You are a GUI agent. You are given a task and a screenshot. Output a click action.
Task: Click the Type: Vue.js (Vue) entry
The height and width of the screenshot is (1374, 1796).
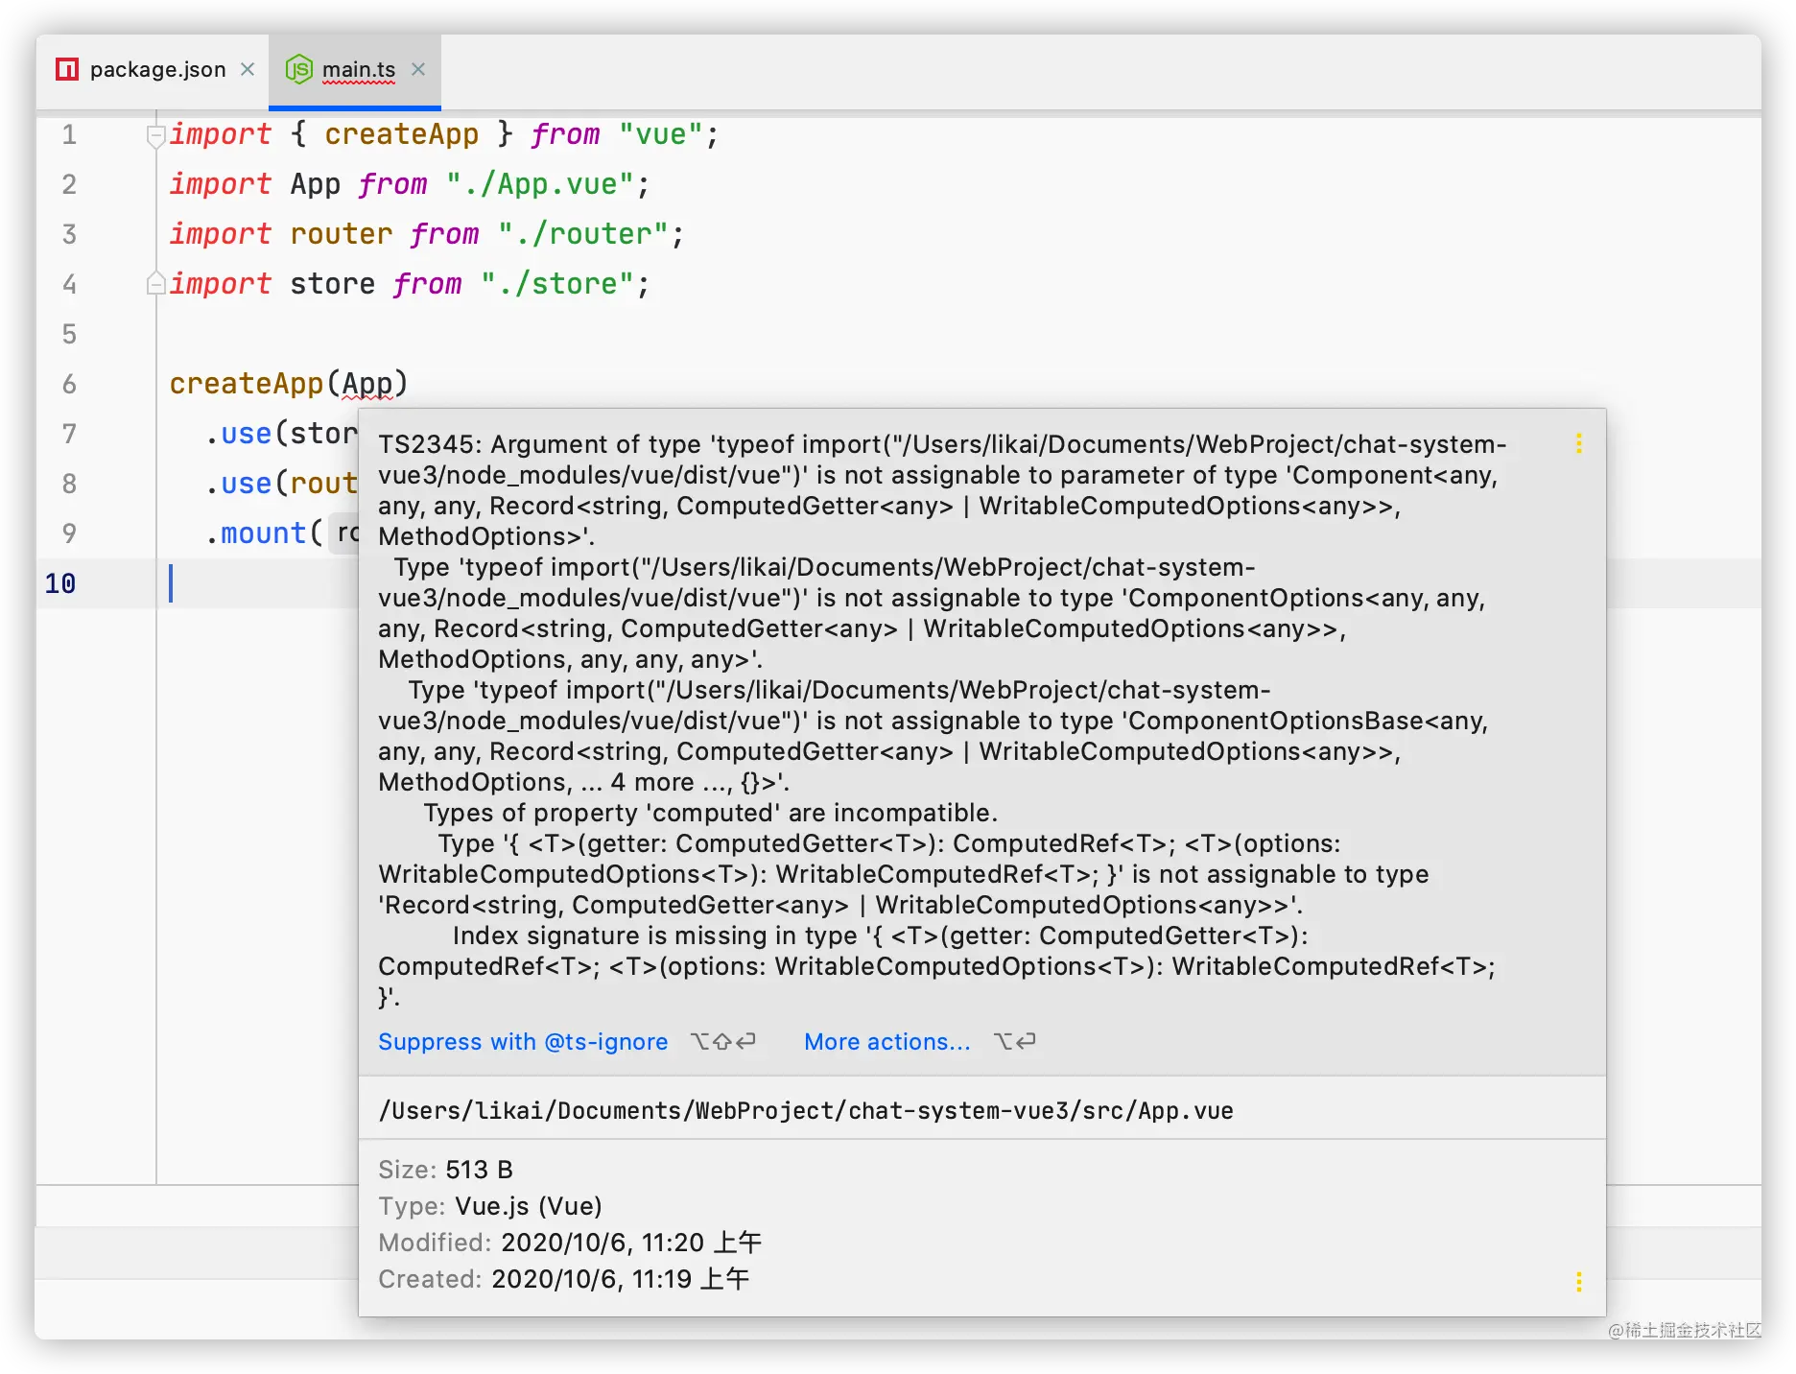490,1206
